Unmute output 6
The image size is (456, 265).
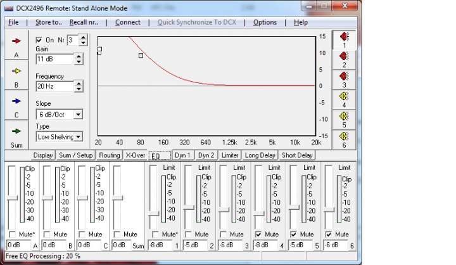(328, 234)
